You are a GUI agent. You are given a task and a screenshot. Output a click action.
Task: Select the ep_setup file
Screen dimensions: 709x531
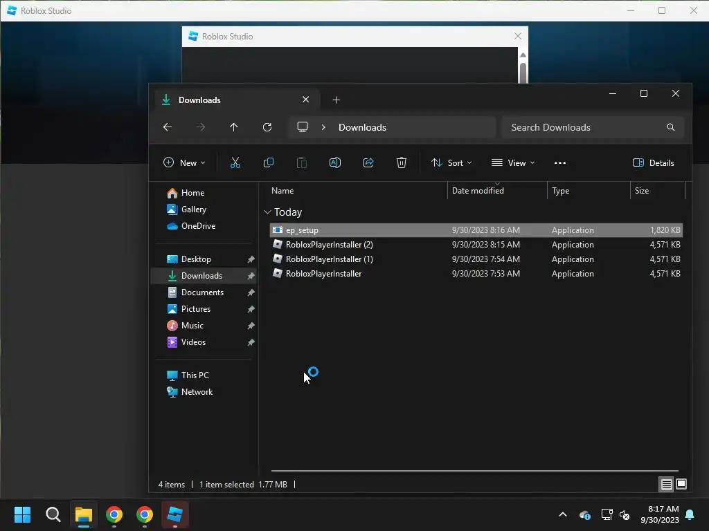(x=476, y=230)
